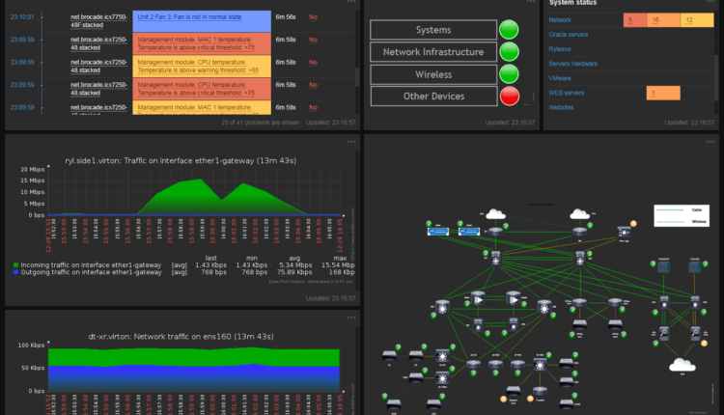Click the green status light beside Network Infrastructure
The width and height of the screenshot is (724, 415).
pos(509,52)
